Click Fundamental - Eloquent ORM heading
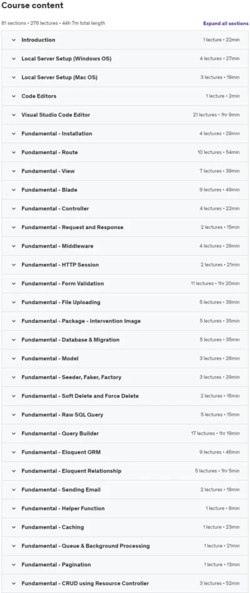Image resolution: width=250 pixels, height=593 pixels. tap(61, 452)
